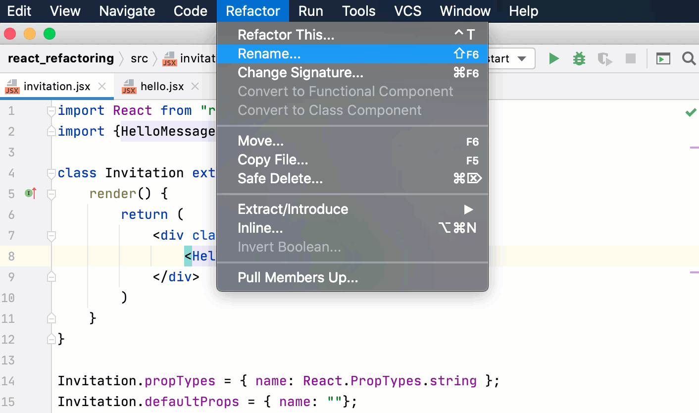Open Search Everywhere with the magnifier icon
699x413 pixels.
point(689,58)
